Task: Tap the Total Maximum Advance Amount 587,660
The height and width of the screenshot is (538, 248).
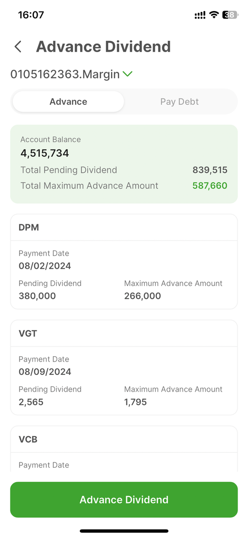Action: (210, 186)
